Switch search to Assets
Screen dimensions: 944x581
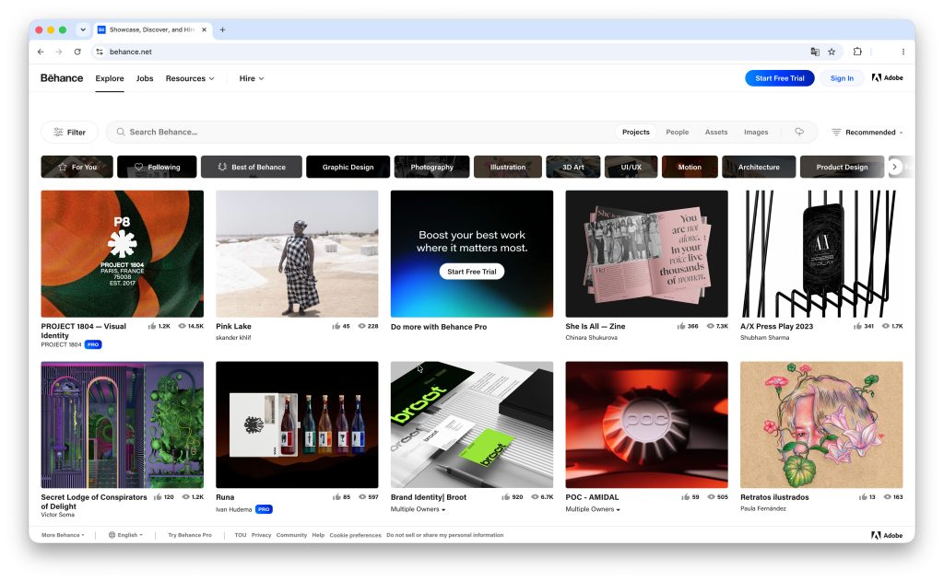coord(715,132)
